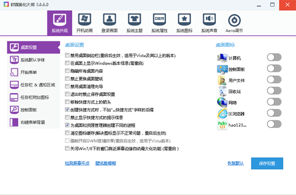Screen dimensions: 296x195
Task: Open the 开机动画 boot animation section
Action: point(84,23)
